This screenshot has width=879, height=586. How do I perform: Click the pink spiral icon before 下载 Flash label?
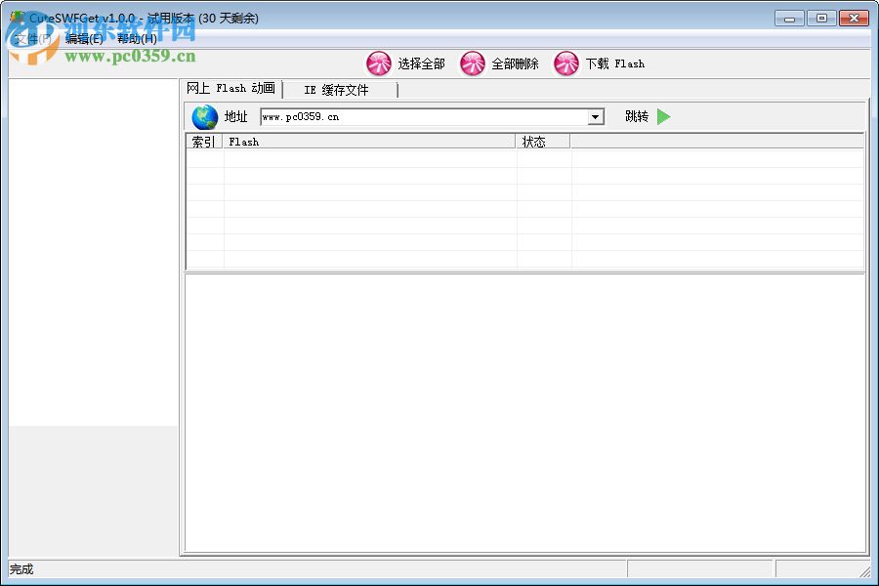click(x=566, y=63)
